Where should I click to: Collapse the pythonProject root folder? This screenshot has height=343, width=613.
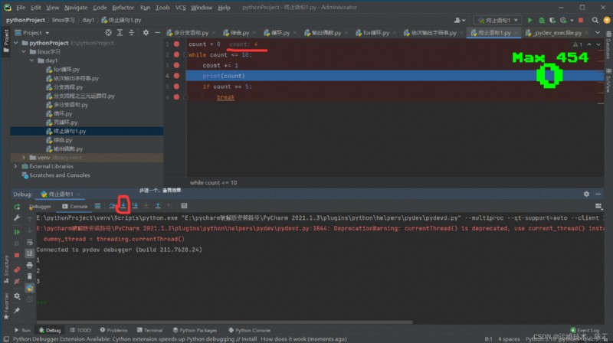16,43
